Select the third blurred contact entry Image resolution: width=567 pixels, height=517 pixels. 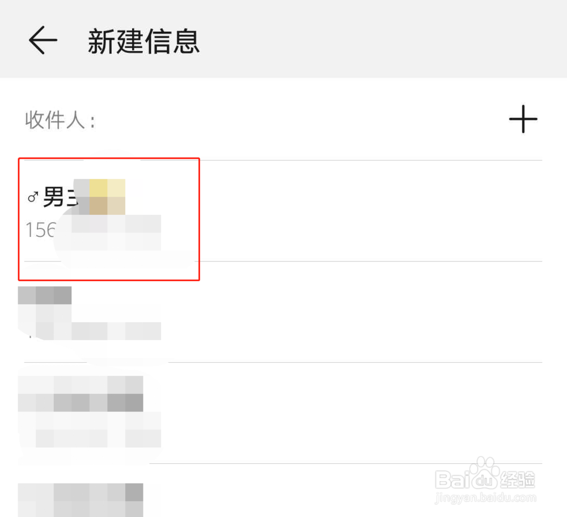point(283,413)
